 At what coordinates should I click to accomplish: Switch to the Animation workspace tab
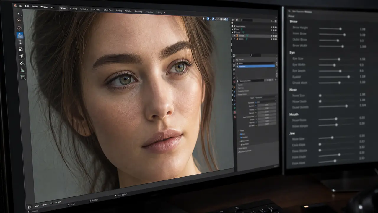[128, 11]
